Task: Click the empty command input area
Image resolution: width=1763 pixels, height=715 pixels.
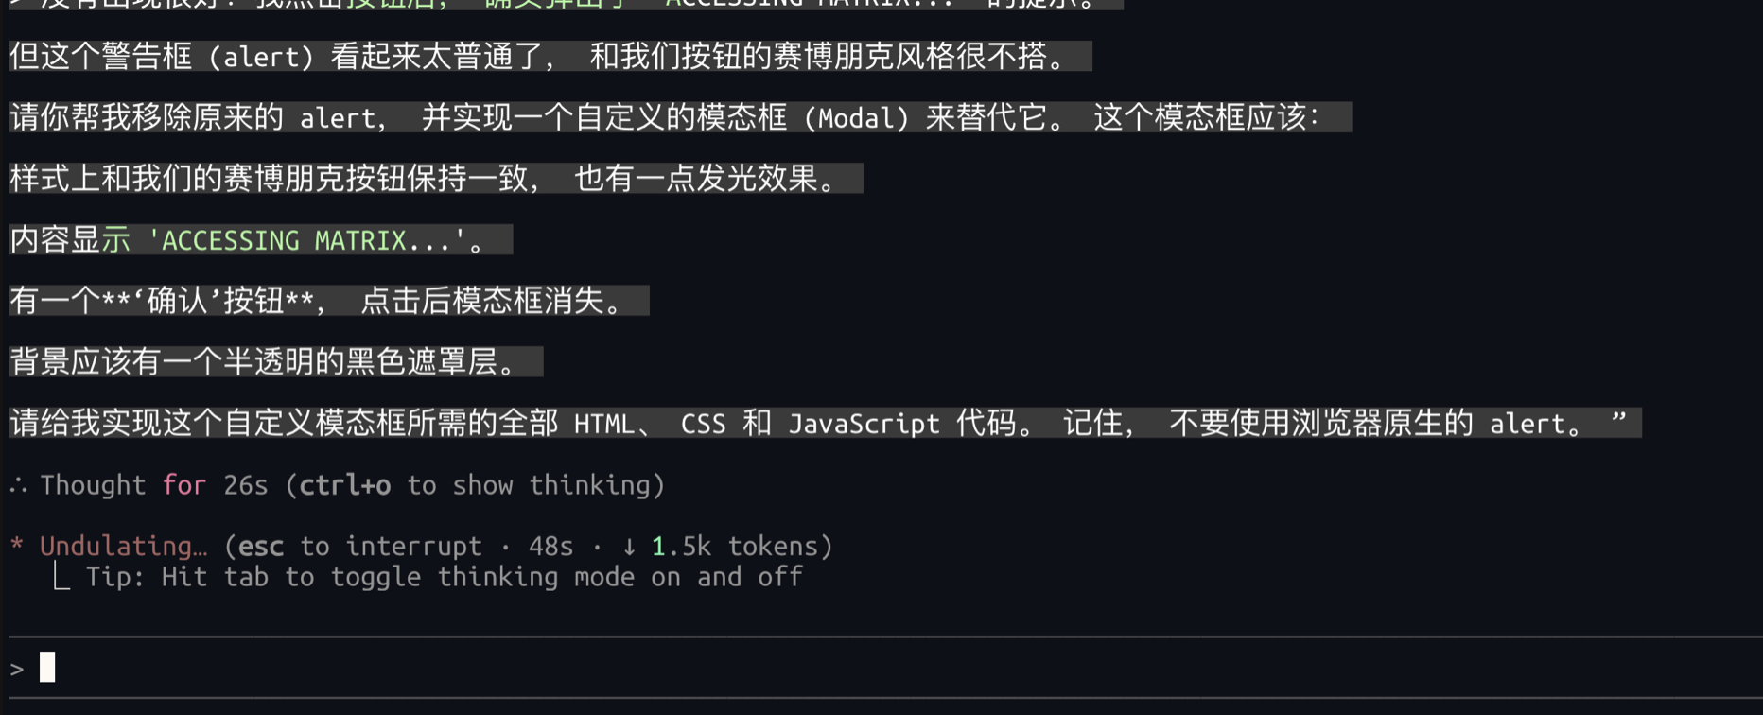Action: [x=851, y=668]
